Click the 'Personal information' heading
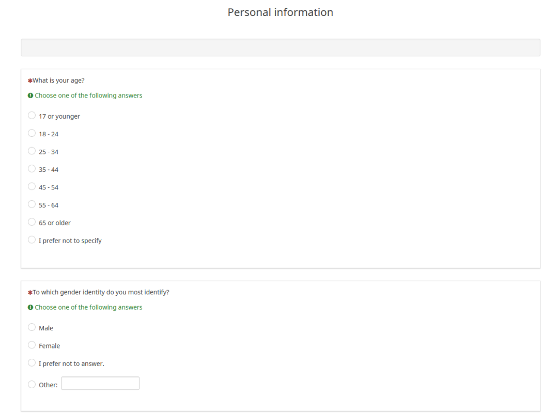 pos(280,12)
